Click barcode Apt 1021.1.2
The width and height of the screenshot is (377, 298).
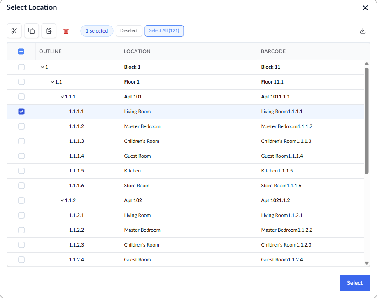click(x=275, y=200)
